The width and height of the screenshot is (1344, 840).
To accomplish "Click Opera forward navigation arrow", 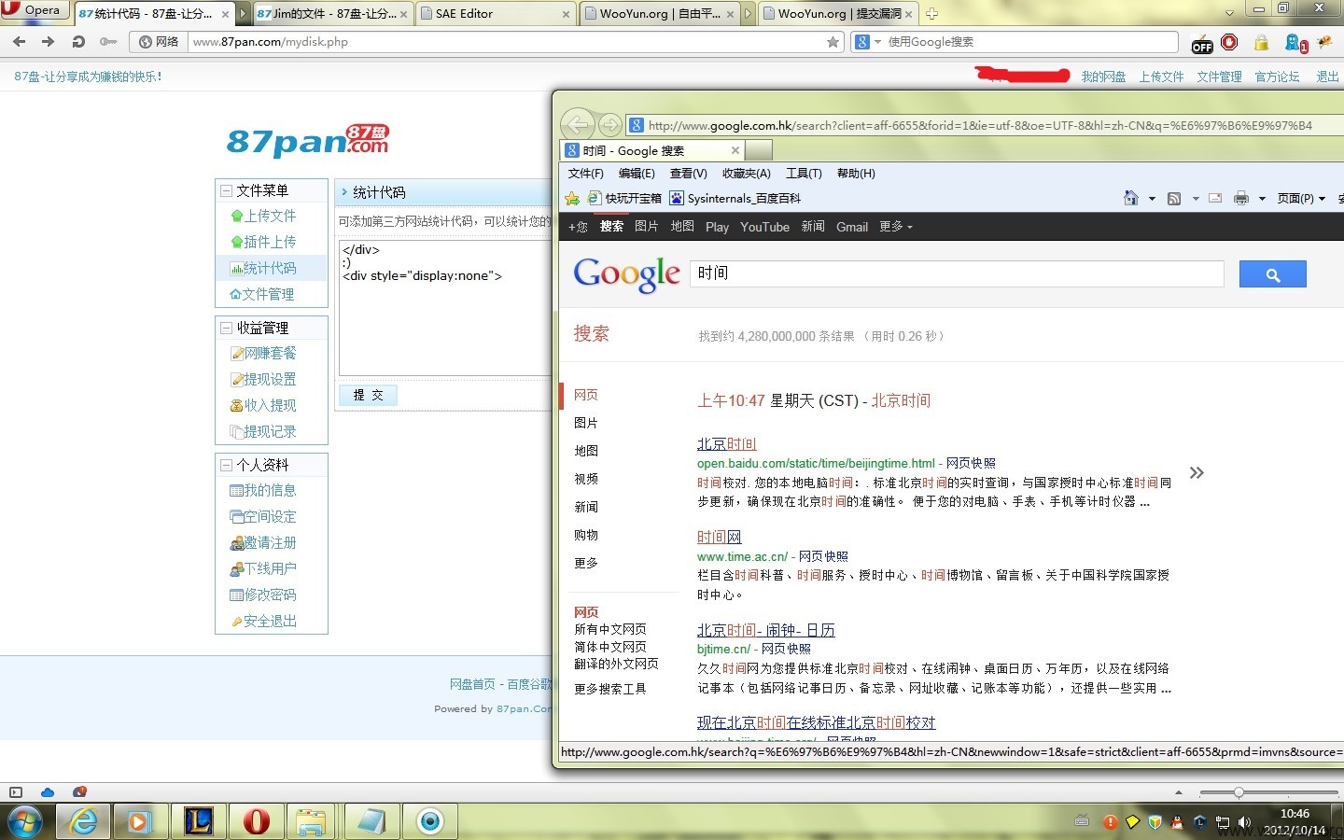I will pos(49,41).
